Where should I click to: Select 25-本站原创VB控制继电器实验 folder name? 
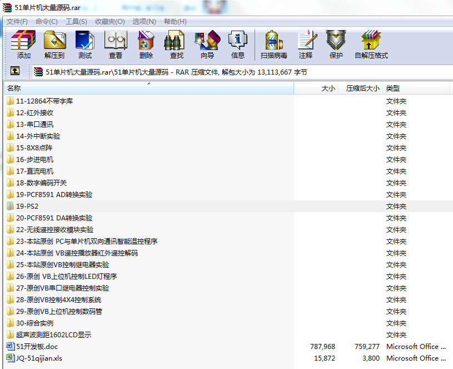click(62, 264)
